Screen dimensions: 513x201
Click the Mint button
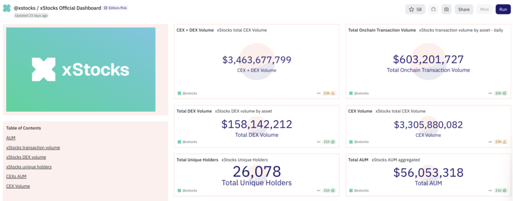484,10
